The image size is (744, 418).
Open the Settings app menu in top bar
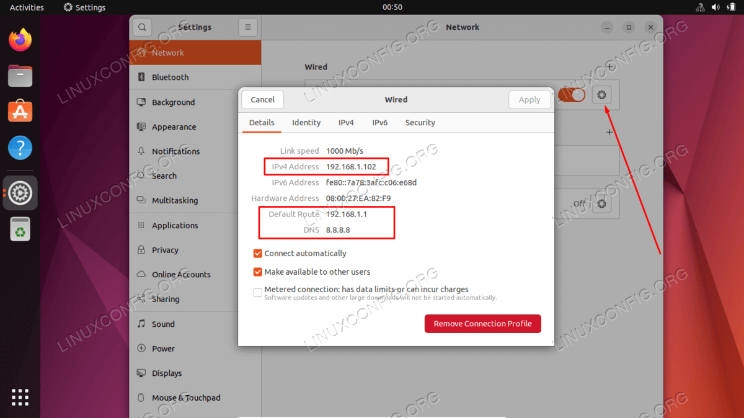click(85, 7)
